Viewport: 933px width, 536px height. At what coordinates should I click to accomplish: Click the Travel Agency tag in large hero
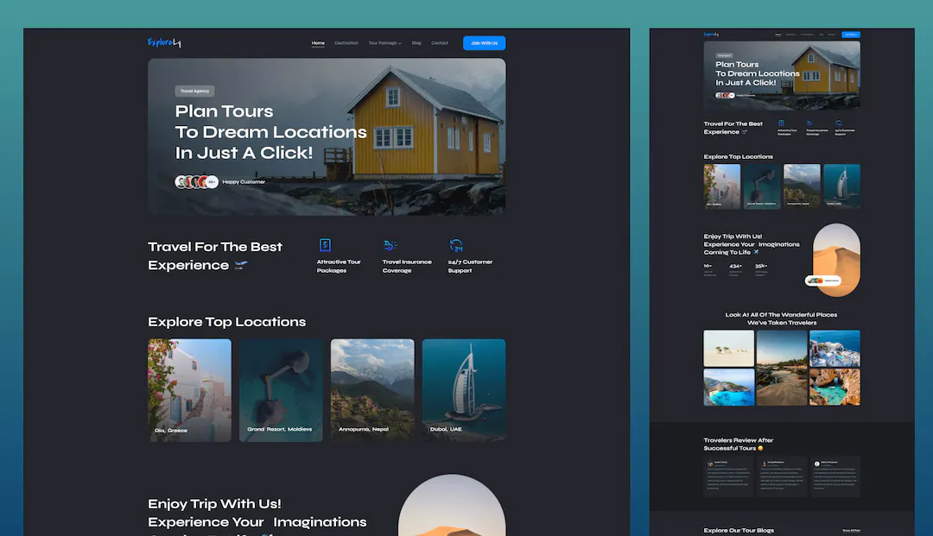[x=194, y=91]
